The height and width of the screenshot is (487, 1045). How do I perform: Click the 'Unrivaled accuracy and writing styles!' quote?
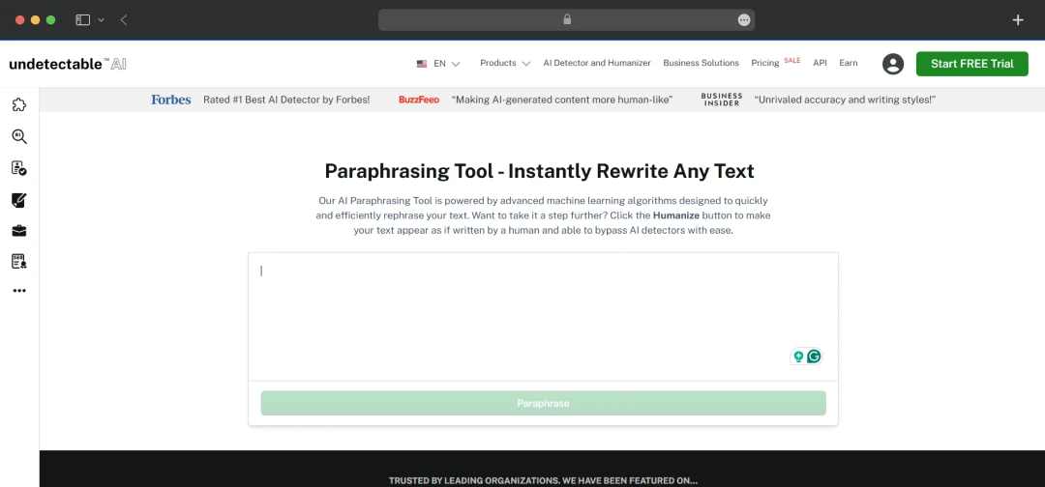(845, 100)
